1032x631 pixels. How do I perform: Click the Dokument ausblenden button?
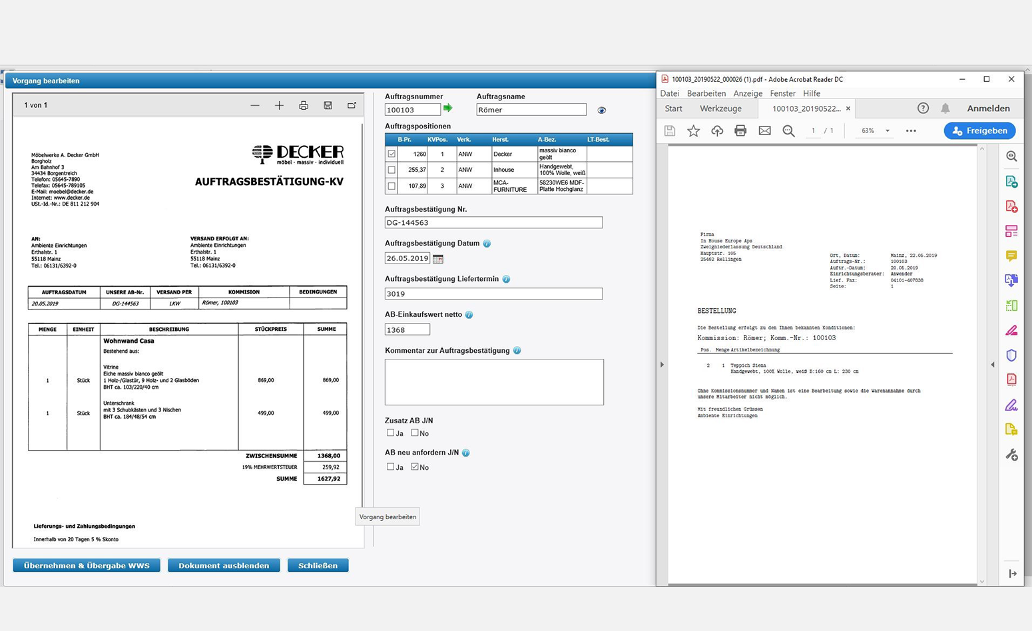(x=224, y=566)
